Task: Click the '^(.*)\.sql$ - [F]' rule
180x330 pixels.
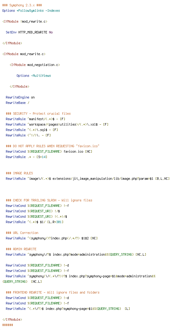Action: click(32, 130)
